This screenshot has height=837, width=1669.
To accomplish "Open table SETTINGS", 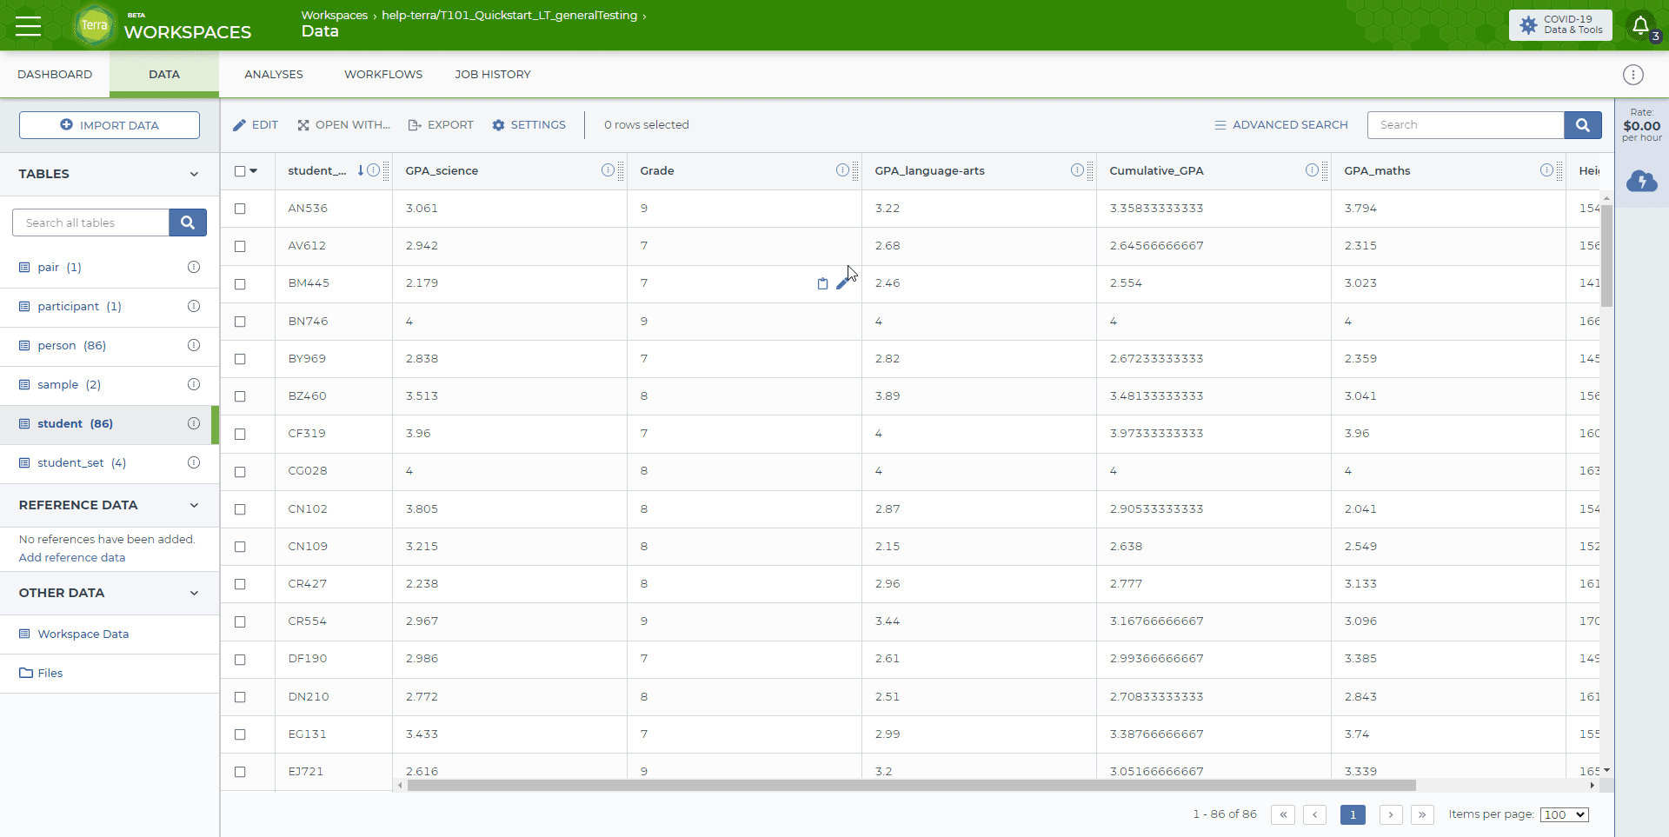I will (x=529, y=125).
